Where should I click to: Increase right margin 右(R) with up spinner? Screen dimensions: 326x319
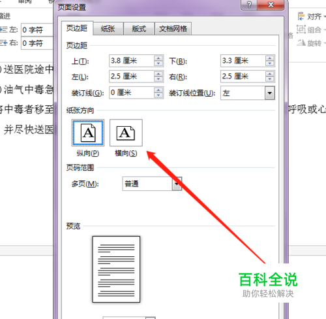pos(270,74)
